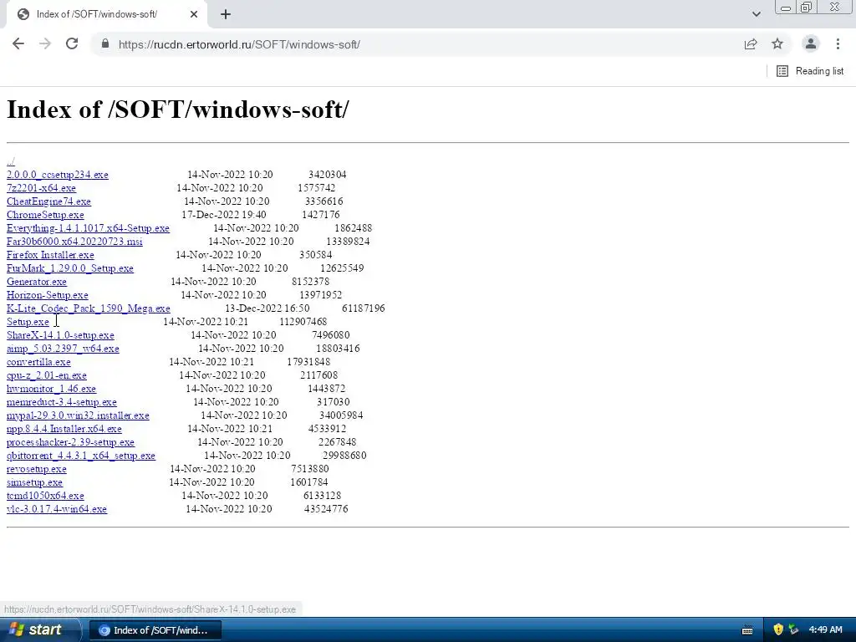Click the K-Lite file size 61187196
This screenshot has height=642, width=856.
click(364, 308)
